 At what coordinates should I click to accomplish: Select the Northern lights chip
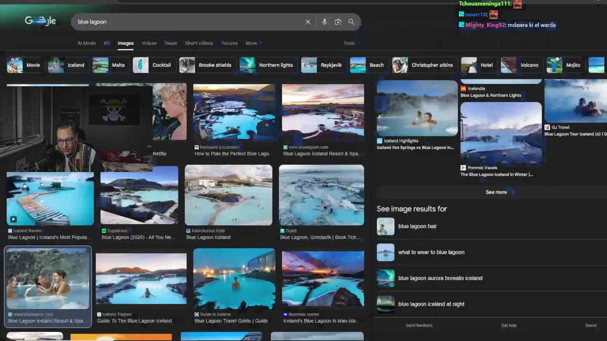[268, 65]
